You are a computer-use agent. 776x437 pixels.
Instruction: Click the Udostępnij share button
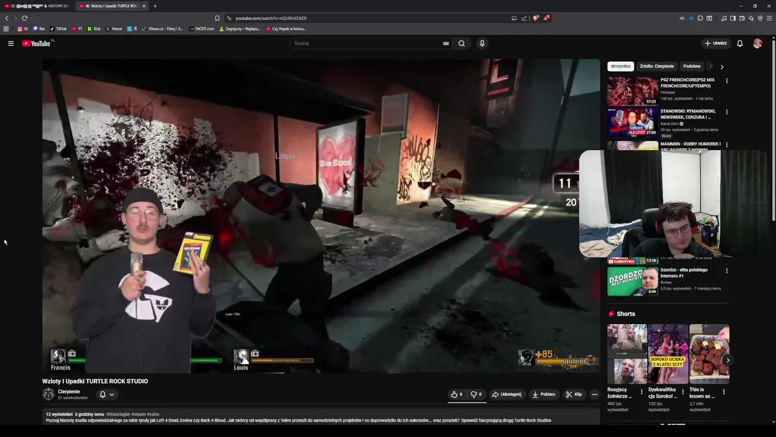point(507,395)
